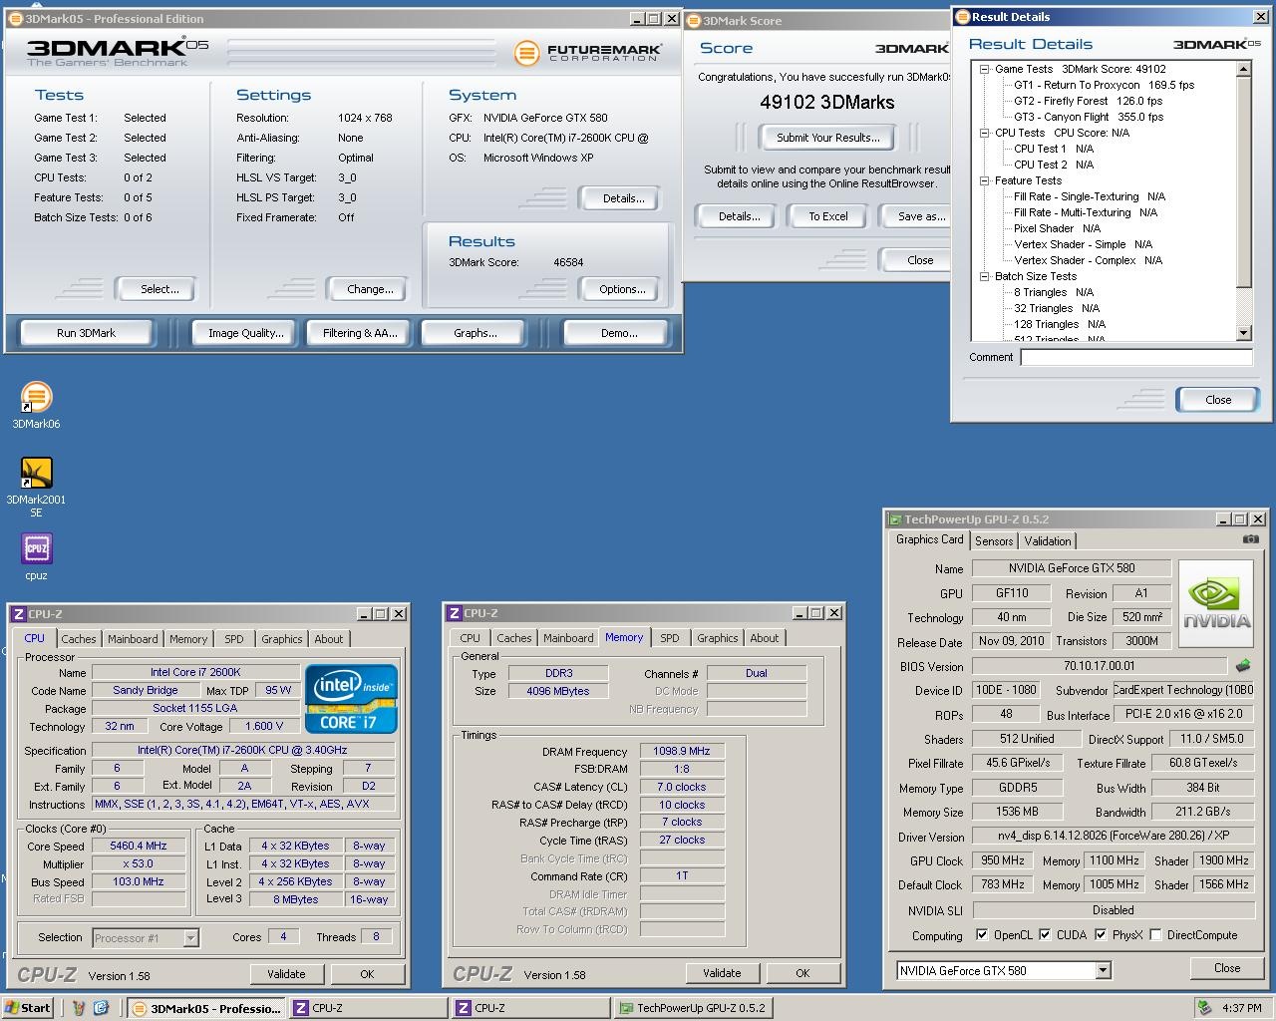Image resolution: width=1276 pixels, height=1021 pixels.
Task: Select GT3 - Canyon Flight row
Action: pyautogui.click(x=1089, y=117)
